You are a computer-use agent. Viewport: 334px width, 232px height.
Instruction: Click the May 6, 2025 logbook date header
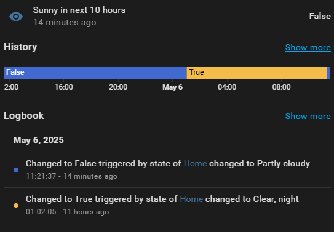click(39, 140)
